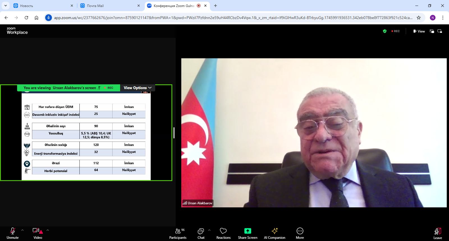
Task: Click the green encryption shield icon
Action: [x=385, y=31]
